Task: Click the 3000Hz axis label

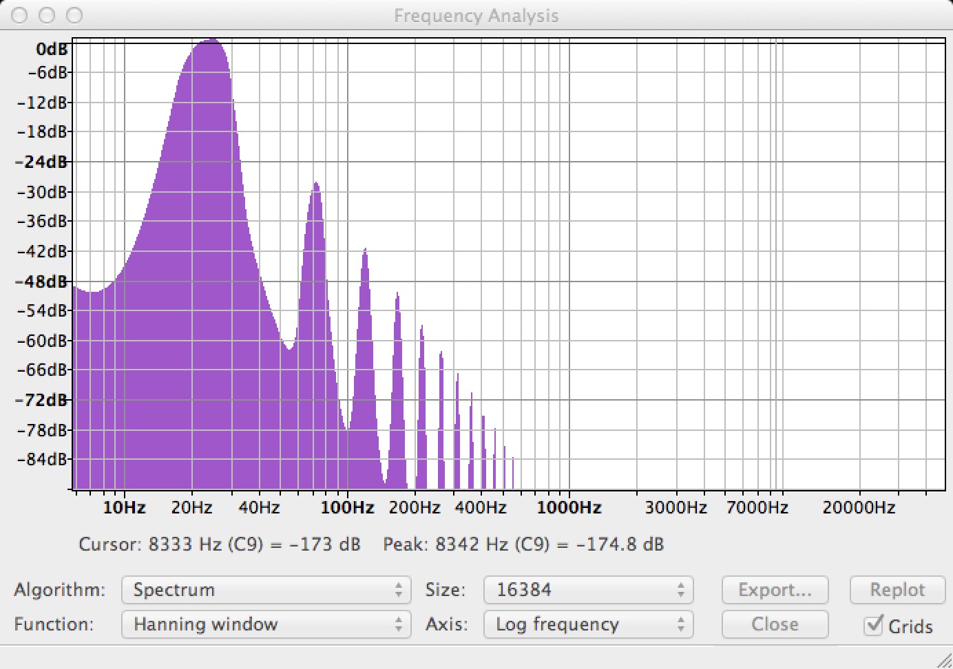Action: tap(676, 508)
